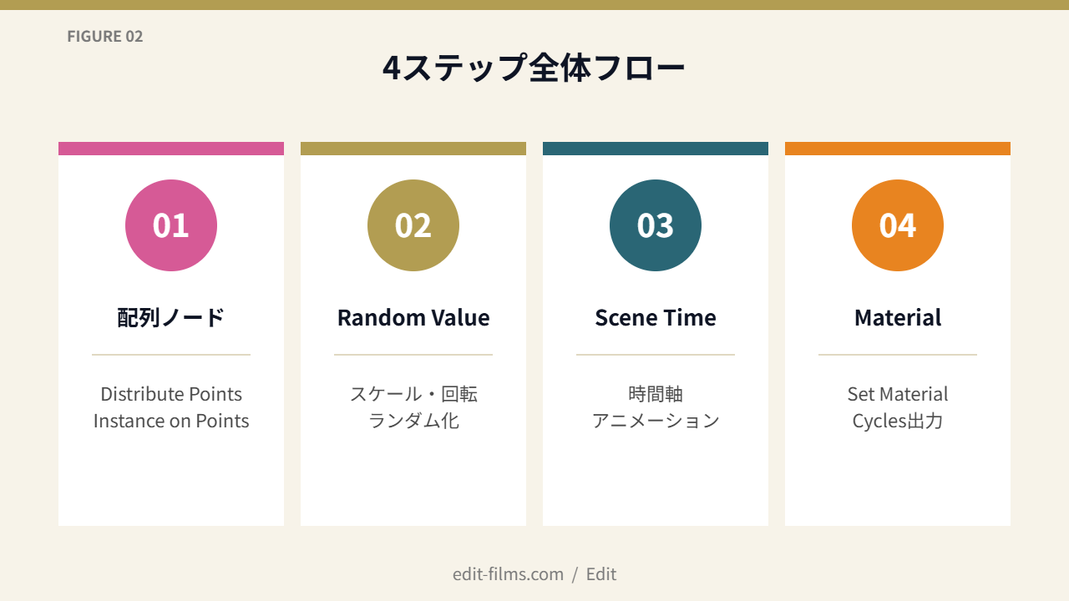Click the Instance on Points text
This screenshot has height=601, width=1069.
click(x=171, y=421)
